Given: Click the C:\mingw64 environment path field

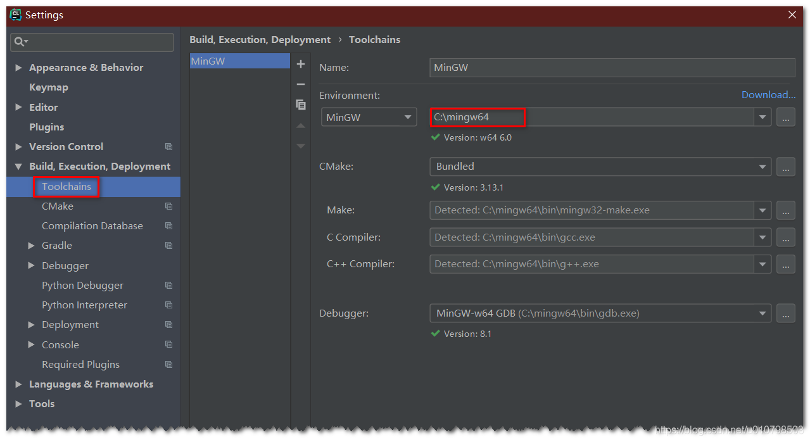Looking at the screenshot, I should pos(592,117).
